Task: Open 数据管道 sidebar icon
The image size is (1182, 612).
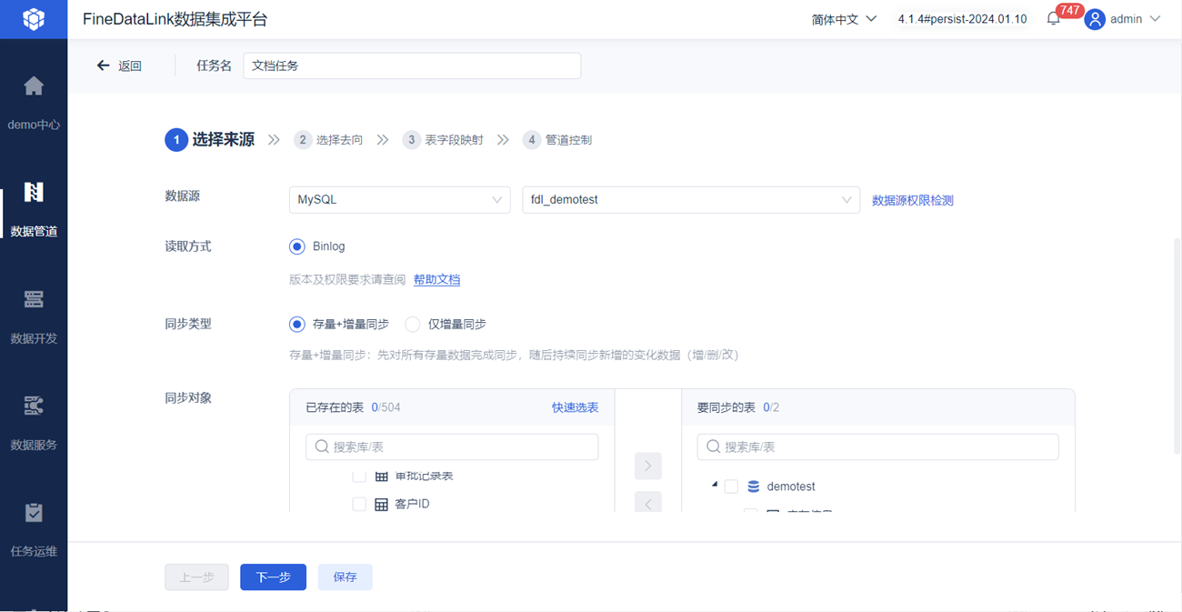Action: 34,192
